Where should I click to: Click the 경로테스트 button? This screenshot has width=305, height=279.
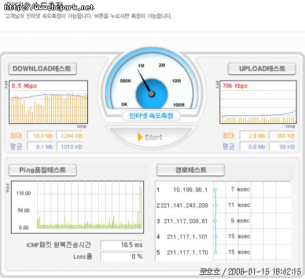point(190,170)
